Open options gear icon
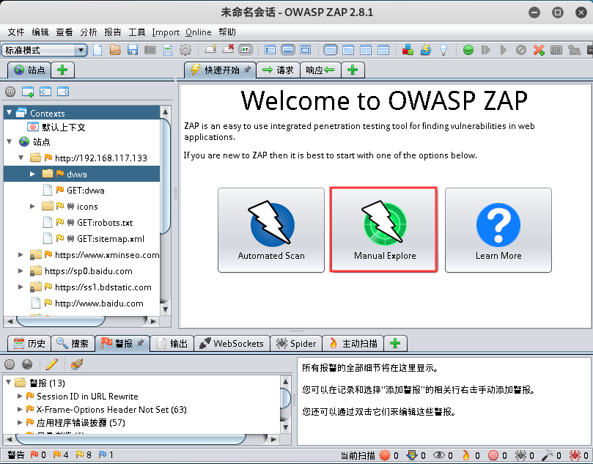593x464 pixels. [185, 50]
